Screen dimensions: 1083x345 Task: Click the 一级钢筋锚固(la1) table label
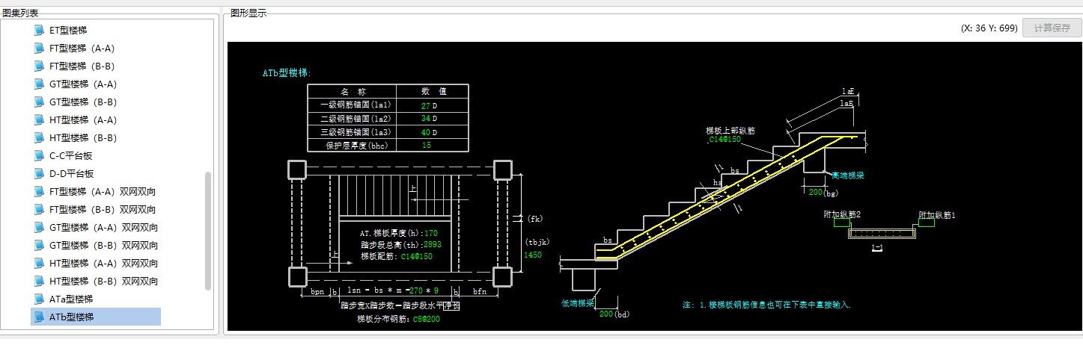(x=357, y=105)
